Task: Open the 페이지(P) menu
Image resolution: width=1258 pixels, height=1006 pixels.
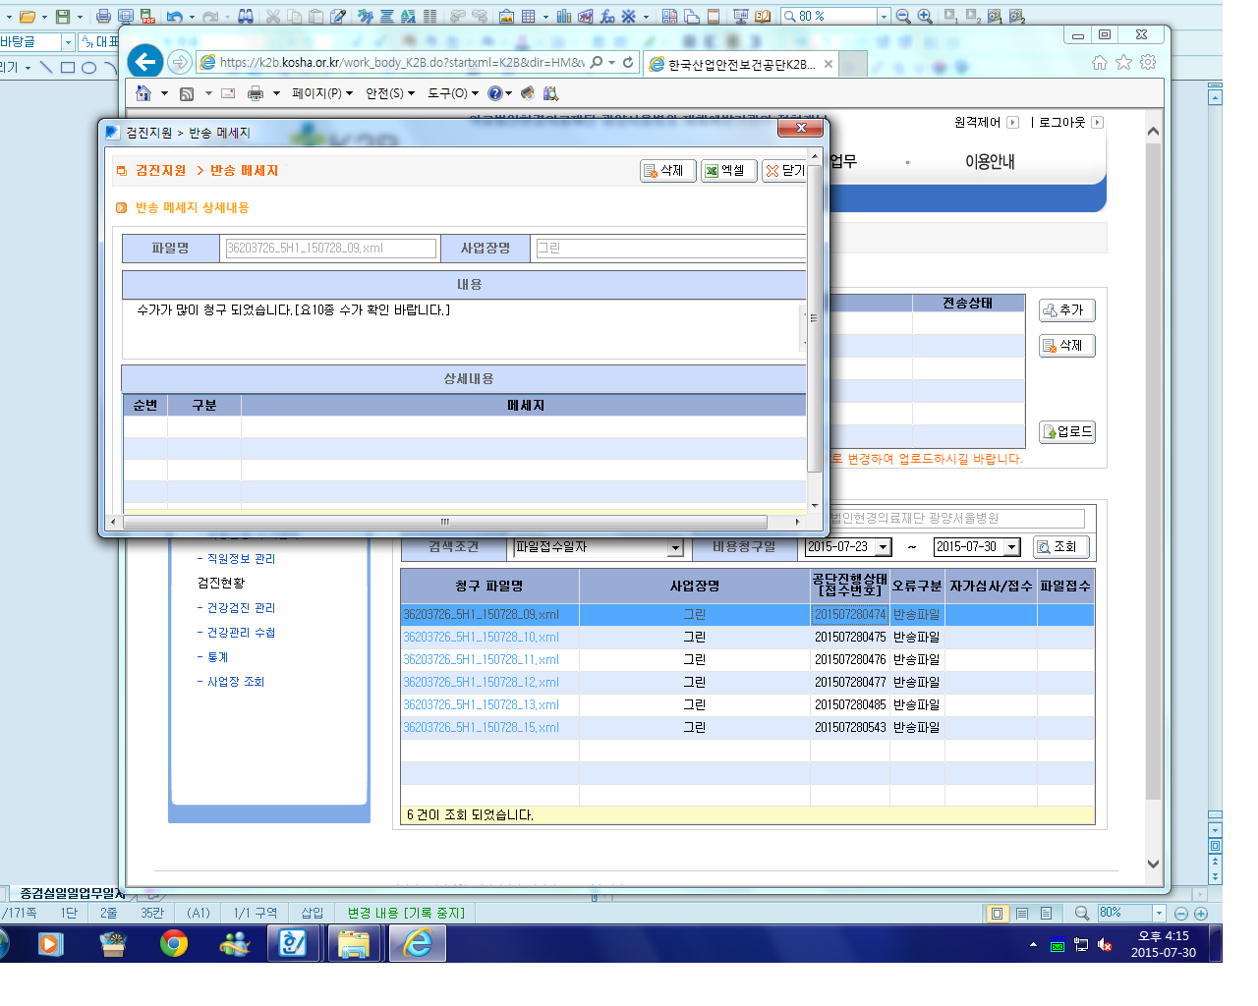Action: (x=322, y=93)
